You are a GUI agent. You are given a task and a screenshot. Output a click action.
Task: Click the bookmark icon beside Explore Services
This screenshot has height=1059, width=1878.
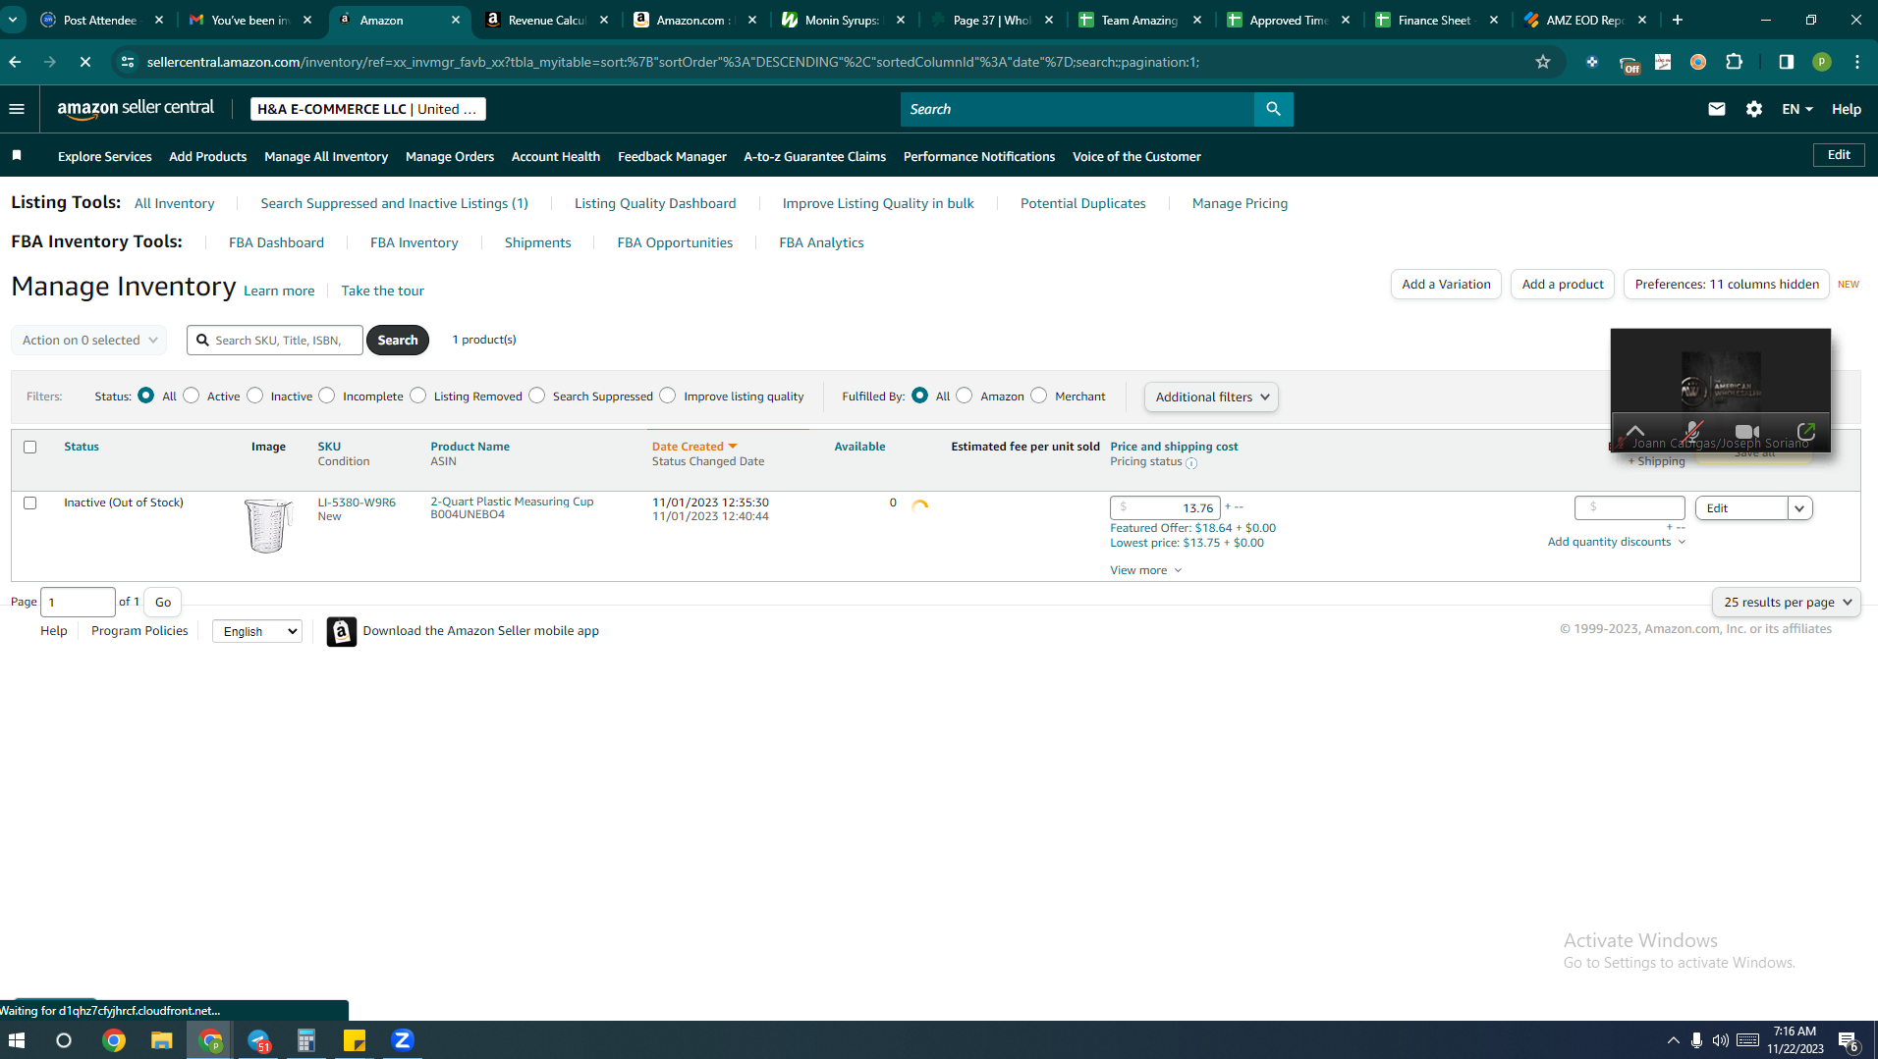17,156
